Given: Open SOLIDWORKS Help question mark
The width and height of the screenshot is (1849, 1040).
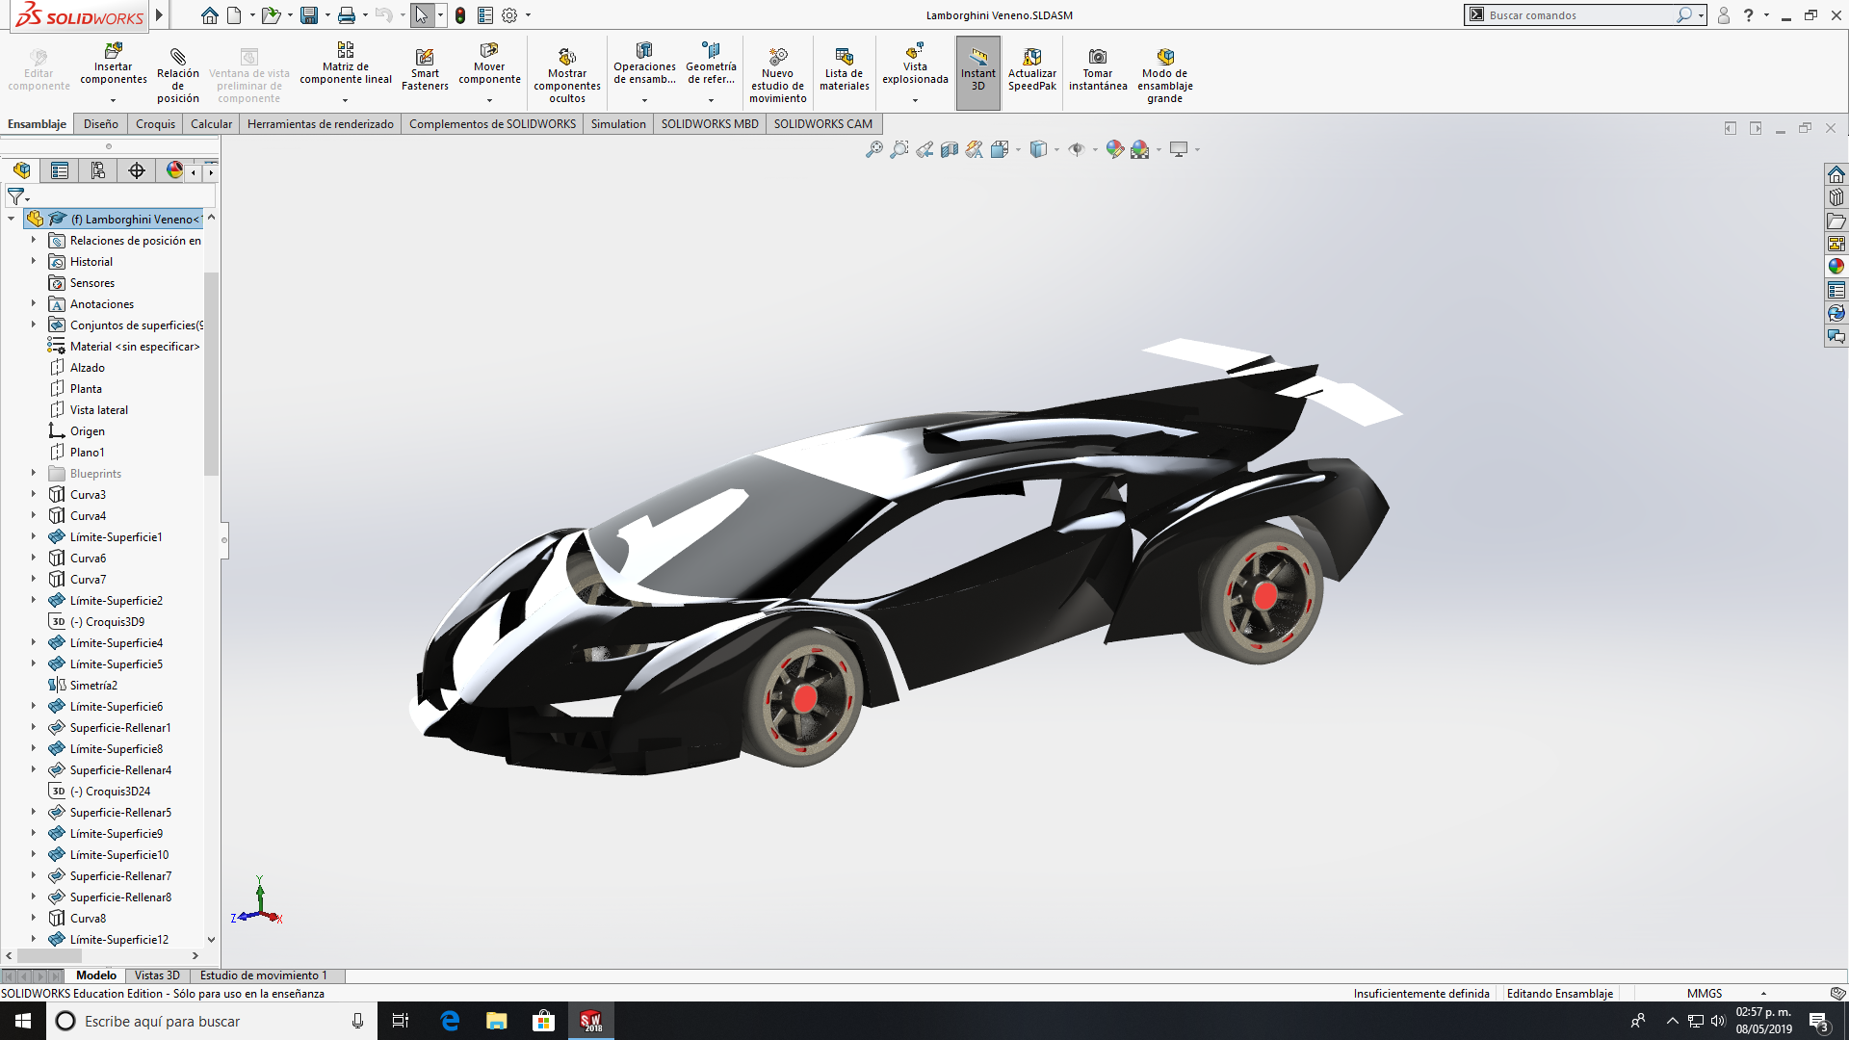Looking at the screenshot, I should (1749, 15).
